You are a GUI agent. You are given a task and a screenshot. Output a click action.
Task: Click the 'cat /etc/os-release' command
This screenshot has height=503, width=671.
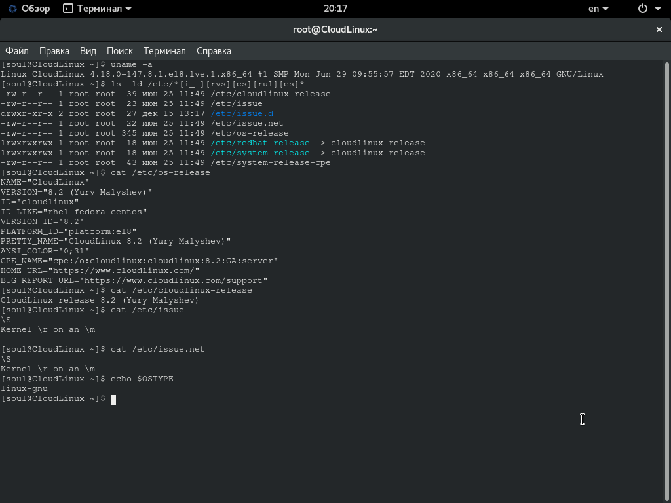(x=161, y=172)
